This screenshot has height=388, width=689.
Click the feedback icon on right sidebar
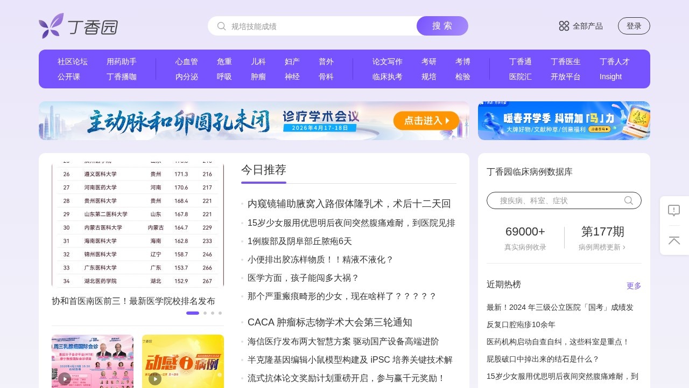pos(674,211)
